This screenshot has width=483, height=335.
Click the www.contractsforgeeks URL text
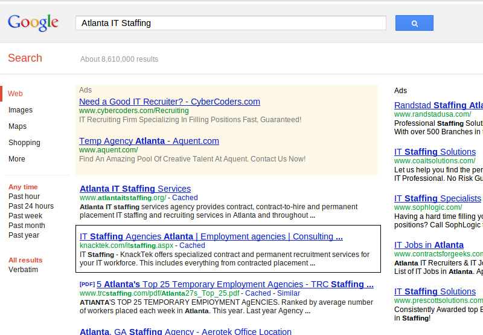coord(439,254)
